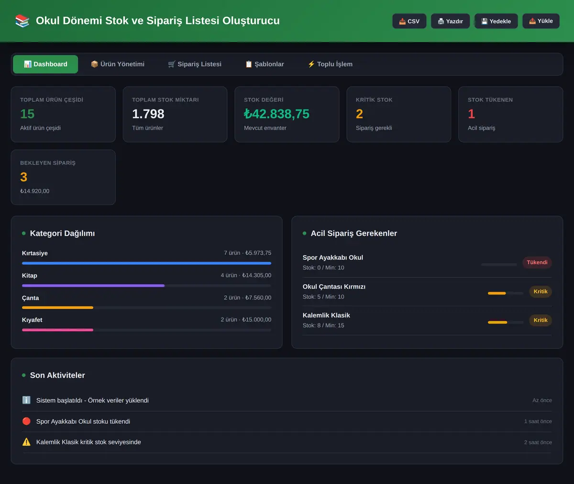Click 'Sistem başlatıldı - Örnek veriler yüklendi' entry
The height and width of the screenshot is (484, 574).
92,400
